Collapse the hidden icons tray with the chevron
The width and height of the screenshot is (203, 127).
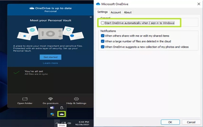coord(57,123)
